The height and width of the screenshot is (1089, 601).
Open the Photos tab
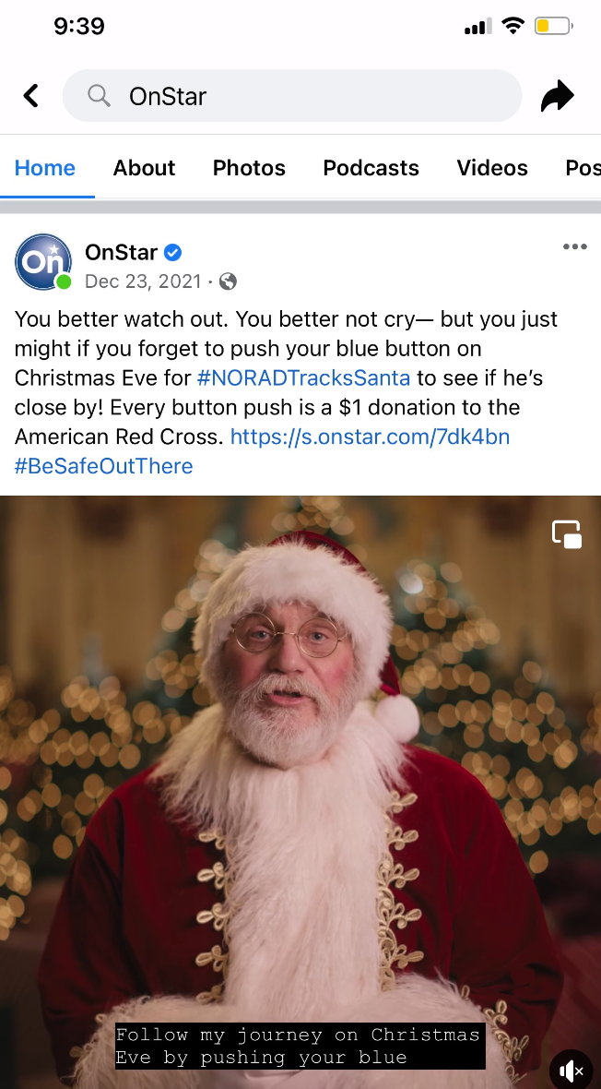tap(249, 168)
